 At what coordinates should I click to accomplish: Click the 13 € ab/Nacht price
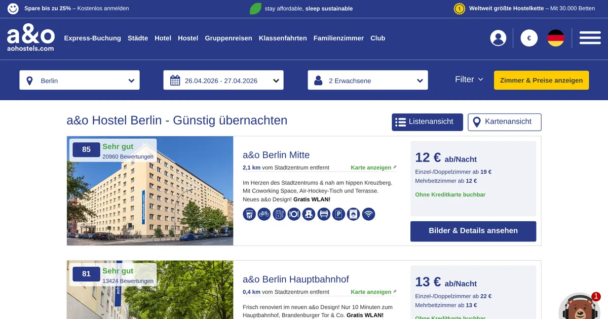click(446, 282)
